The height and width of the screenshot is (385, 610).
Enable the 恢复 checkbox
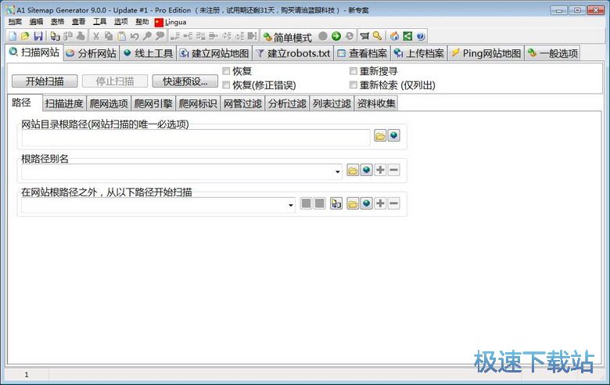pos(227,71)
